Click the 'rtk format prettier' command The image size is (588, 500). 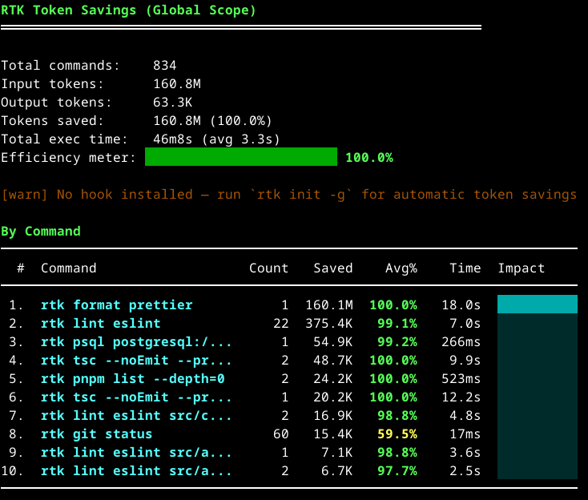pos(117,305)
